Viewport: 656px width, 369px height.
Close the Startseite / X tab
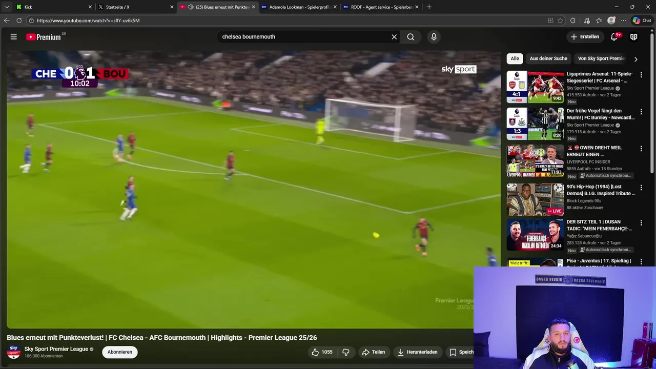tap(172, 7)
